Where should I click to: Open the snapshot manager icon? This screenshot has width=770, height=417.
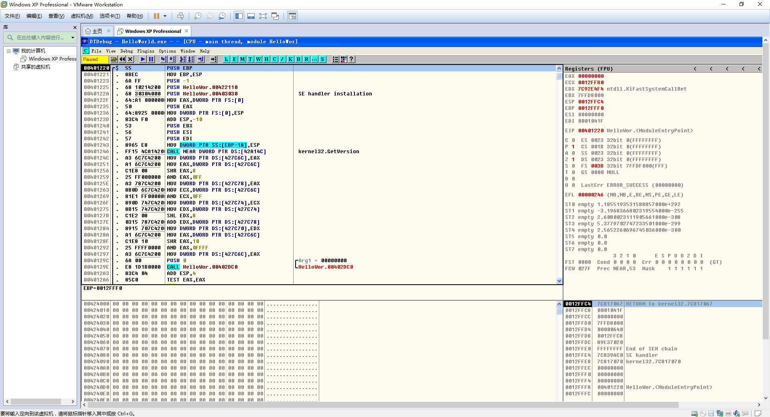point(222,16)
